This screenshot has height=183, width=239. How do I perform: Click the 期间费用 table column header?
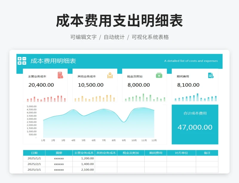pyautogui.click(x=156, y=153)
